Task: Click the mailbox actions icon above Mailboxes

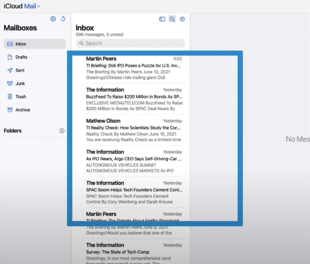Action: click(x=53, y=19)
